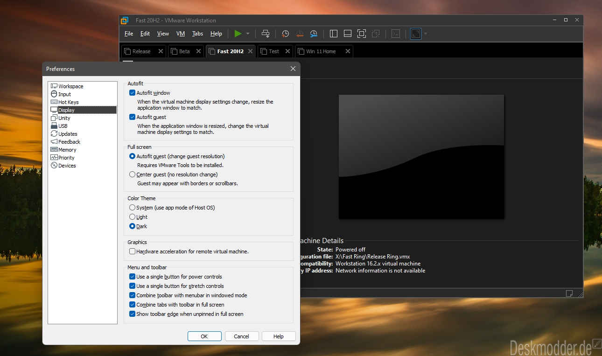Toggle combine tabs with toolbar in full screen
602x356 pixels.
pos(133,305)
